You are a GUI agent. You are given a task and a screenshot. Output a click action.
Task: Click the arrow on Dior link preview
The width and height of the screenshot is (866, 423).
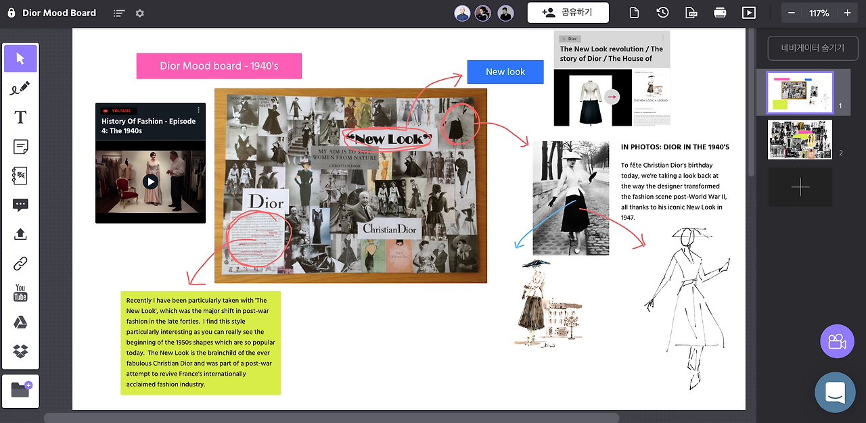pos(612,97)
